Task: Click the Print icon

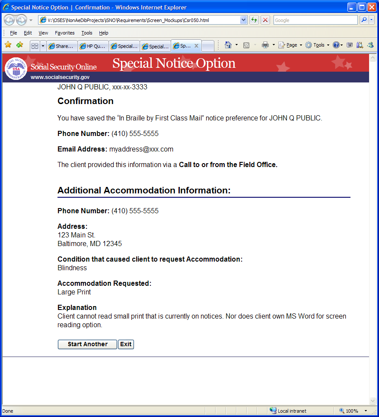Action: (265, 45)
